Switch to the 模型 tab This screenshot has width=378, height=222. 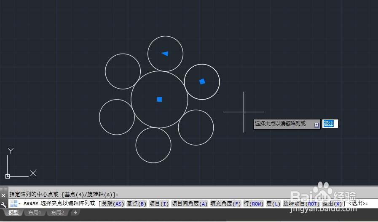[13, 213]
